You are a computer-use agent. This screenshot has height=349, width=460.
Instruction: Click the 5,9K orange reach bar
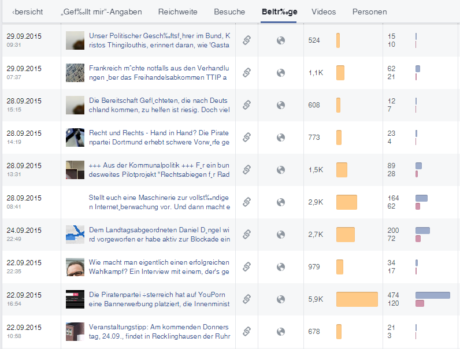point(357,299)
